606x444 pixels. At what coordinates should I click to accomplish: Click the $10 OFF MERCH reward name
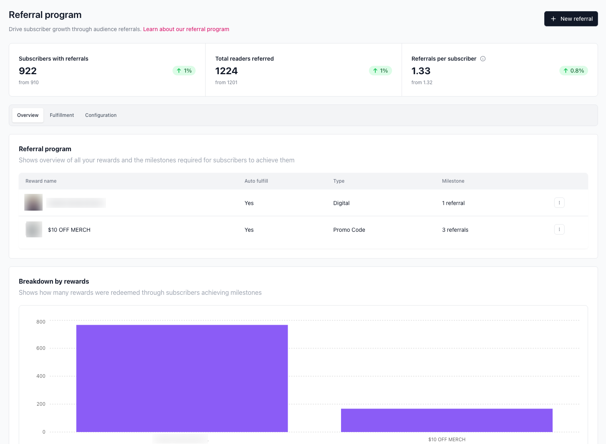(69, 230)
